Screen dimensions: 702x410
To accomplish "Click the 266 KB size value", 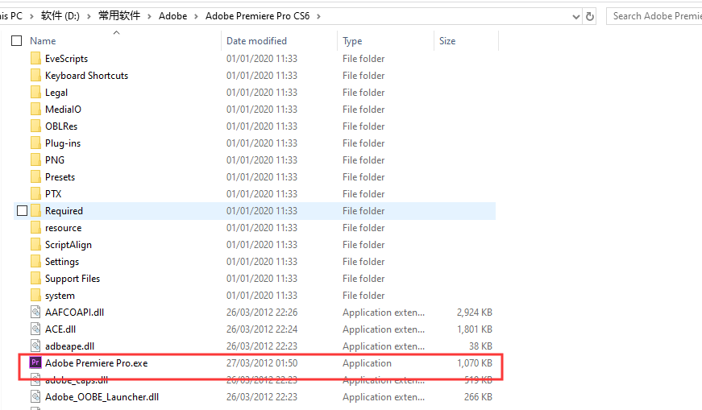I will 478,397.
